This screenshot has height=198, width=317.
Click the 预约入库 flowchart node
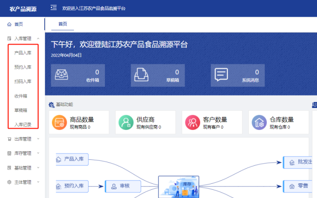[72, 186]
